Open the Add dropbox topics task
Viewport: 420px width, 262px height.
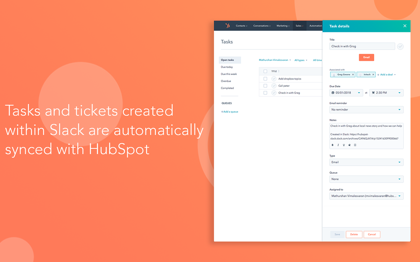(290, 79)
